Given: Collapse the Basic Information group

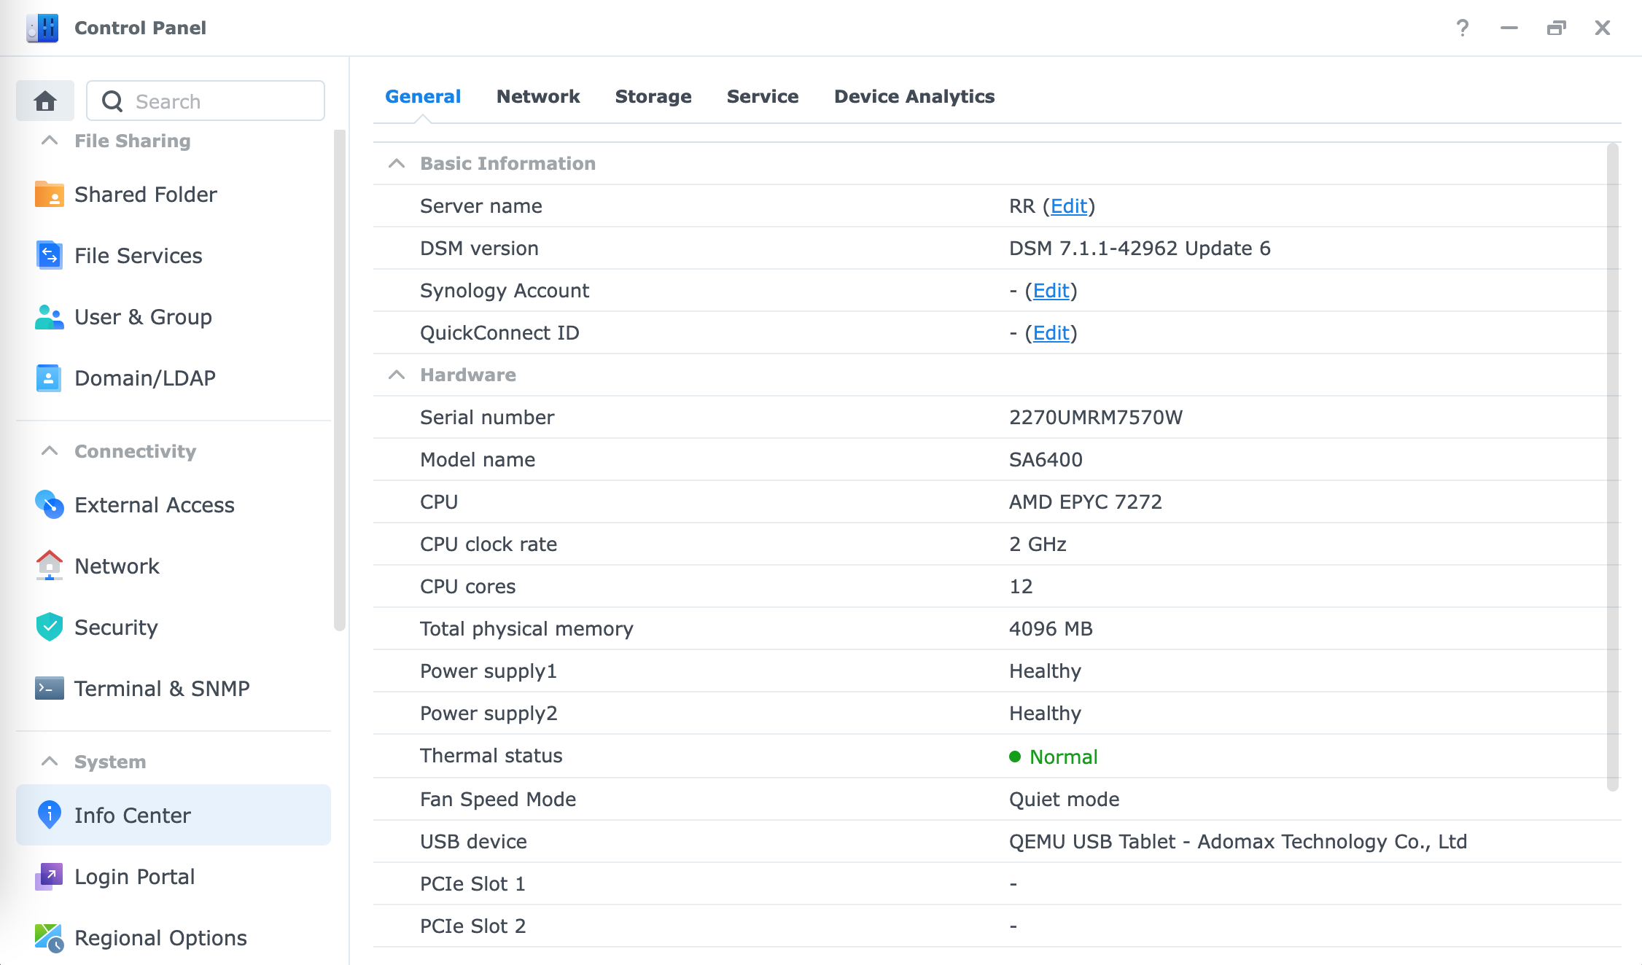Looking at the screenshot, I should click(x=397, y=163).
